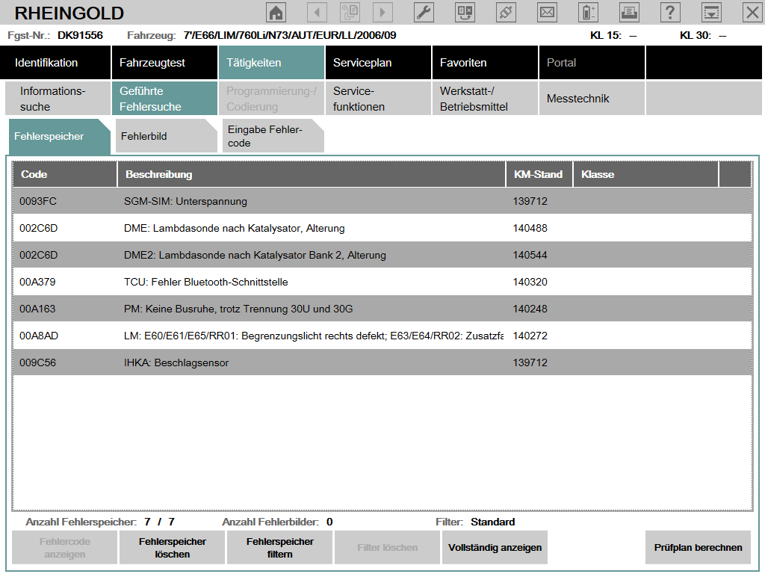Click KM-Stand value 140248
The width and height of the screenshot is (765, 574).
pos(530,309)
